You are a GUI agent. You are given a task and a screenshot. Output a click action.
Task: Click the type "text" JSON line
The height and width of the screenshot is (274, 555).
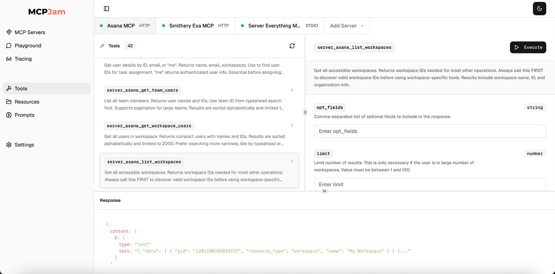[x=135, y=245]
